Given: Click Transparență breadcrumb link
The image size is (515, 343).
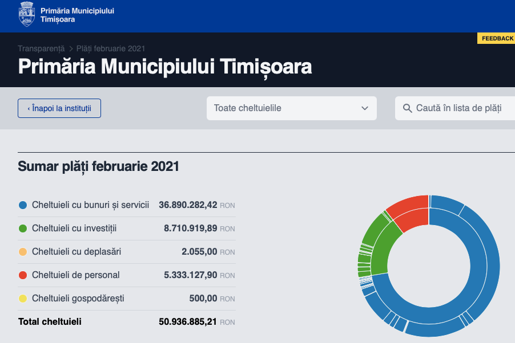Looking at the screenshot, I should (41, 48).
